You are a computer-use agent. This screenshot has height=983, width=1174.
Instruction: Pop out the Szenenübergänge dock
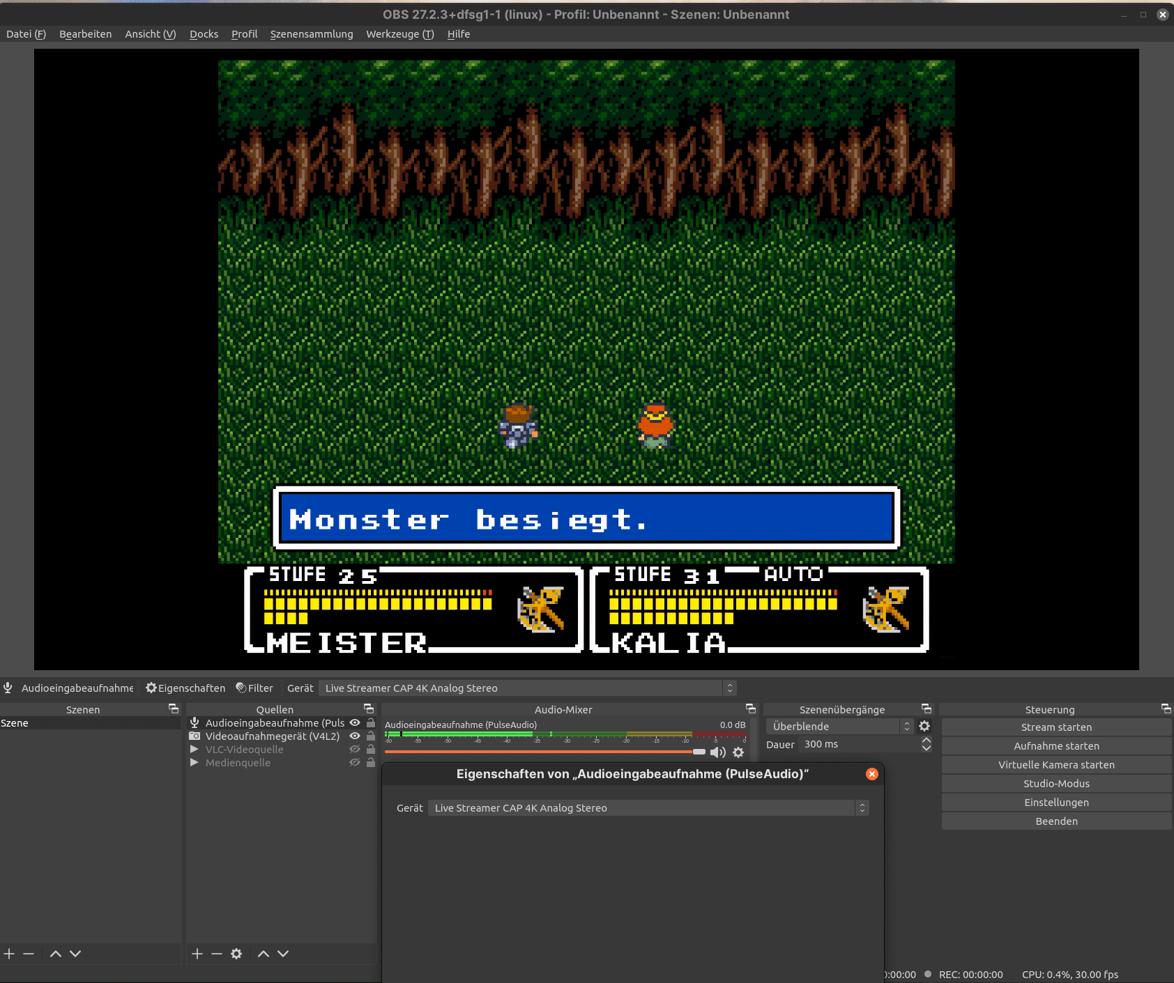[927, 709]
